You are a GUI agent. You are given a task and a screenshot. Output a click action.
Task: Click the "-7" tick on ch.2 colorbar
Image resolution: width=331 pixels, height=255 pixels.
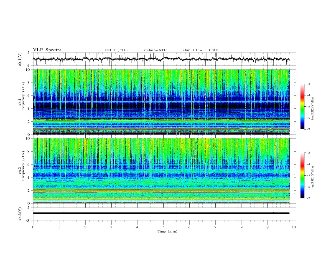coord(308,198)
